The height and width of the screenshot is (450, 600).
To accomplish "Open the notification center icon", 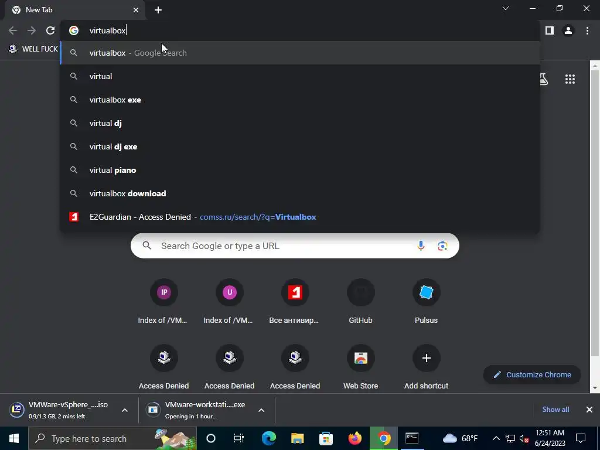I will pos(581,438).
